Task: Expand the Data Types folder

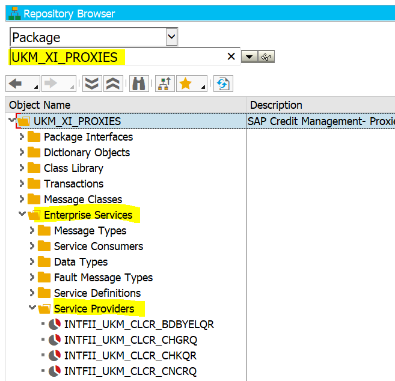Action: [32, 261]
